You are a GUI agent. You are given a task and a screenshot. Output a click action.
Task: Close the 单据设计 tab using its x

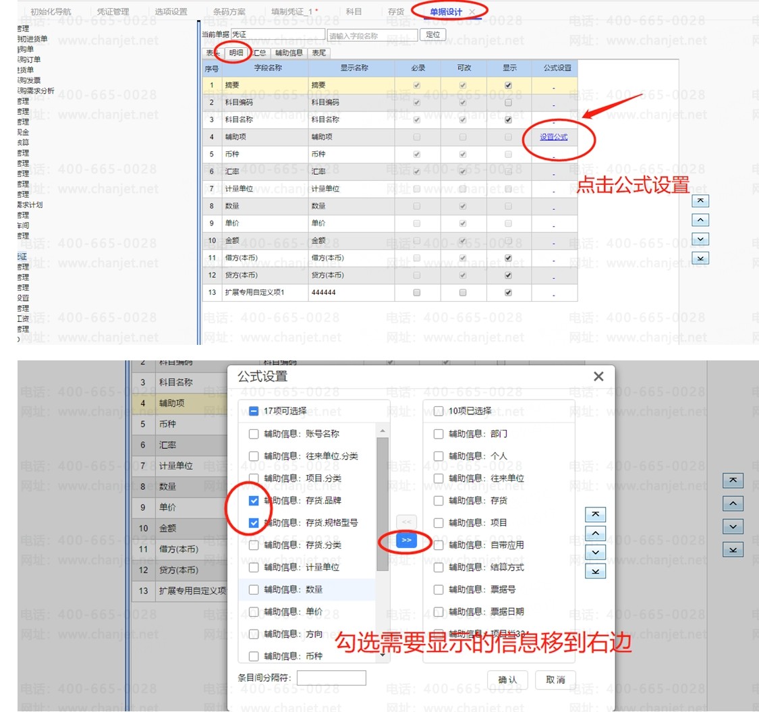(x=472, y=12)
